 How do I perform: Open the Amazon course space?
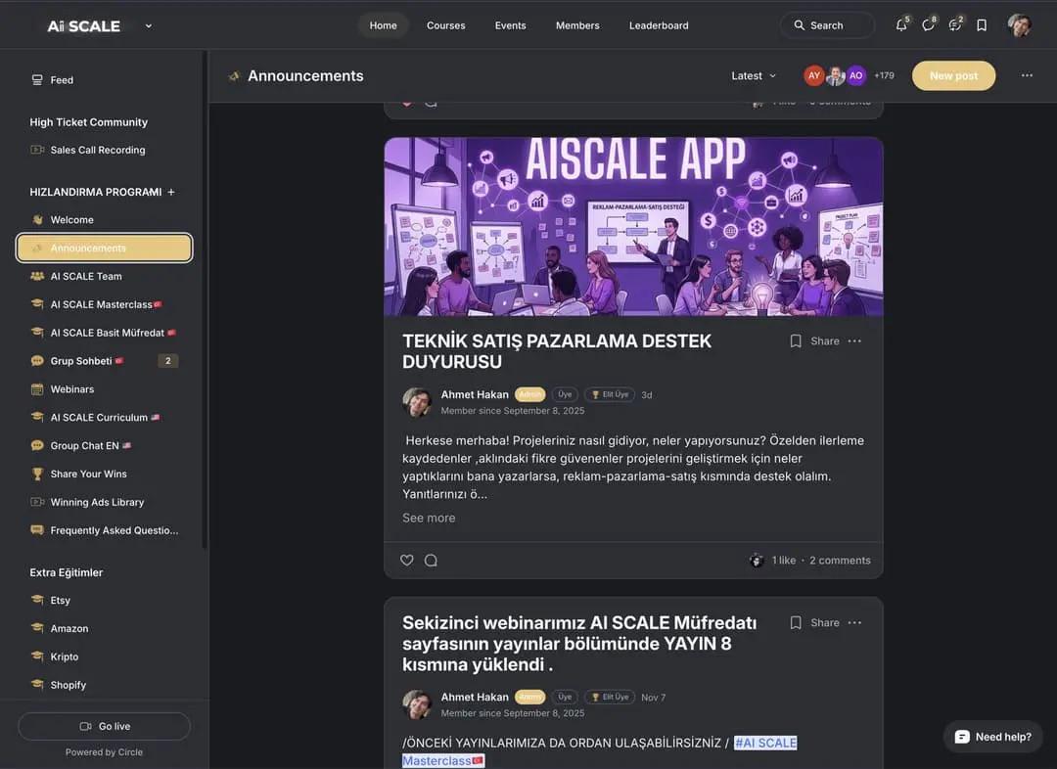(x=105, y=629)
